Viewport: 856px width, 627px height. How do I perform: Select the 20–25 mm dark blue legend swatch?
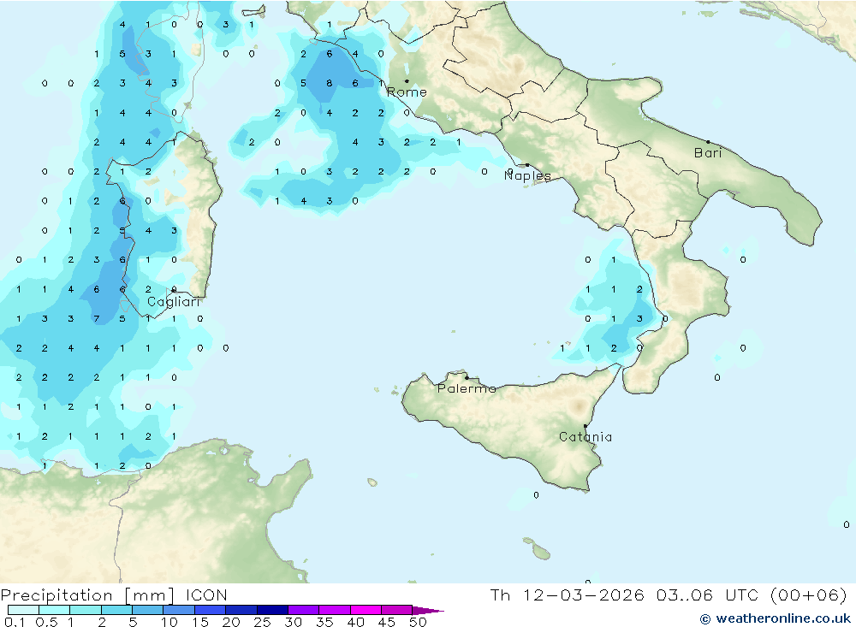[241, 610]
